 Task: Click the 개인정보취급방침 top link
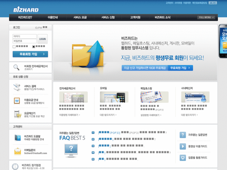coord(200,3)
